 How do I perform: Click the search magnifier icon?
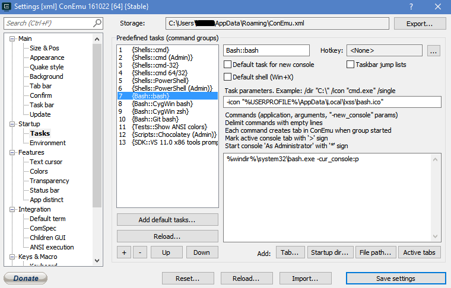point(97,23)
